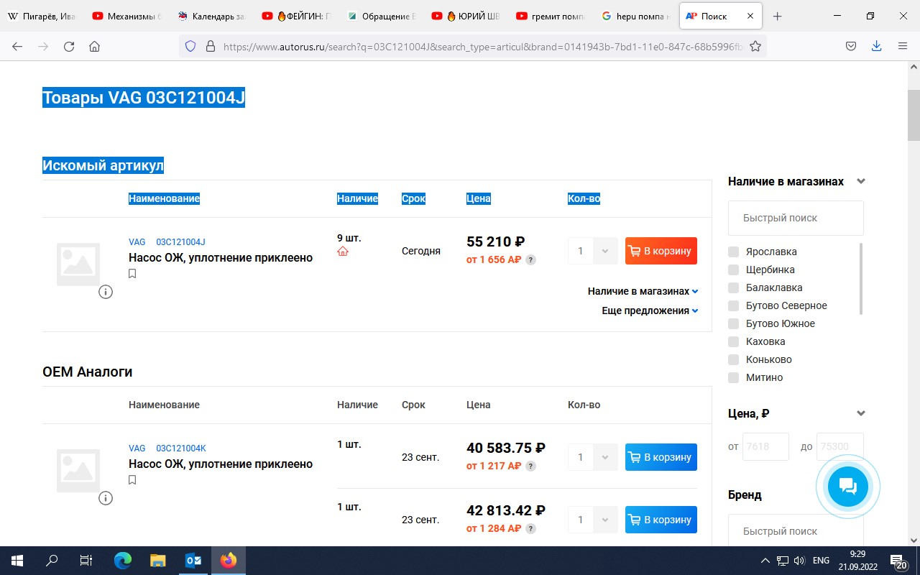Viewport: 920px width, 575px height.
Task: Open quantity dropdown for 40 583.75 ₽ item
Action: pyautogui.click(x=605, y=457)
